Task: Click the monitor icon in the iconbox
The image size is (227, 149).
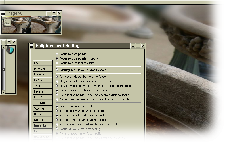Action: (x=10, y=50)
